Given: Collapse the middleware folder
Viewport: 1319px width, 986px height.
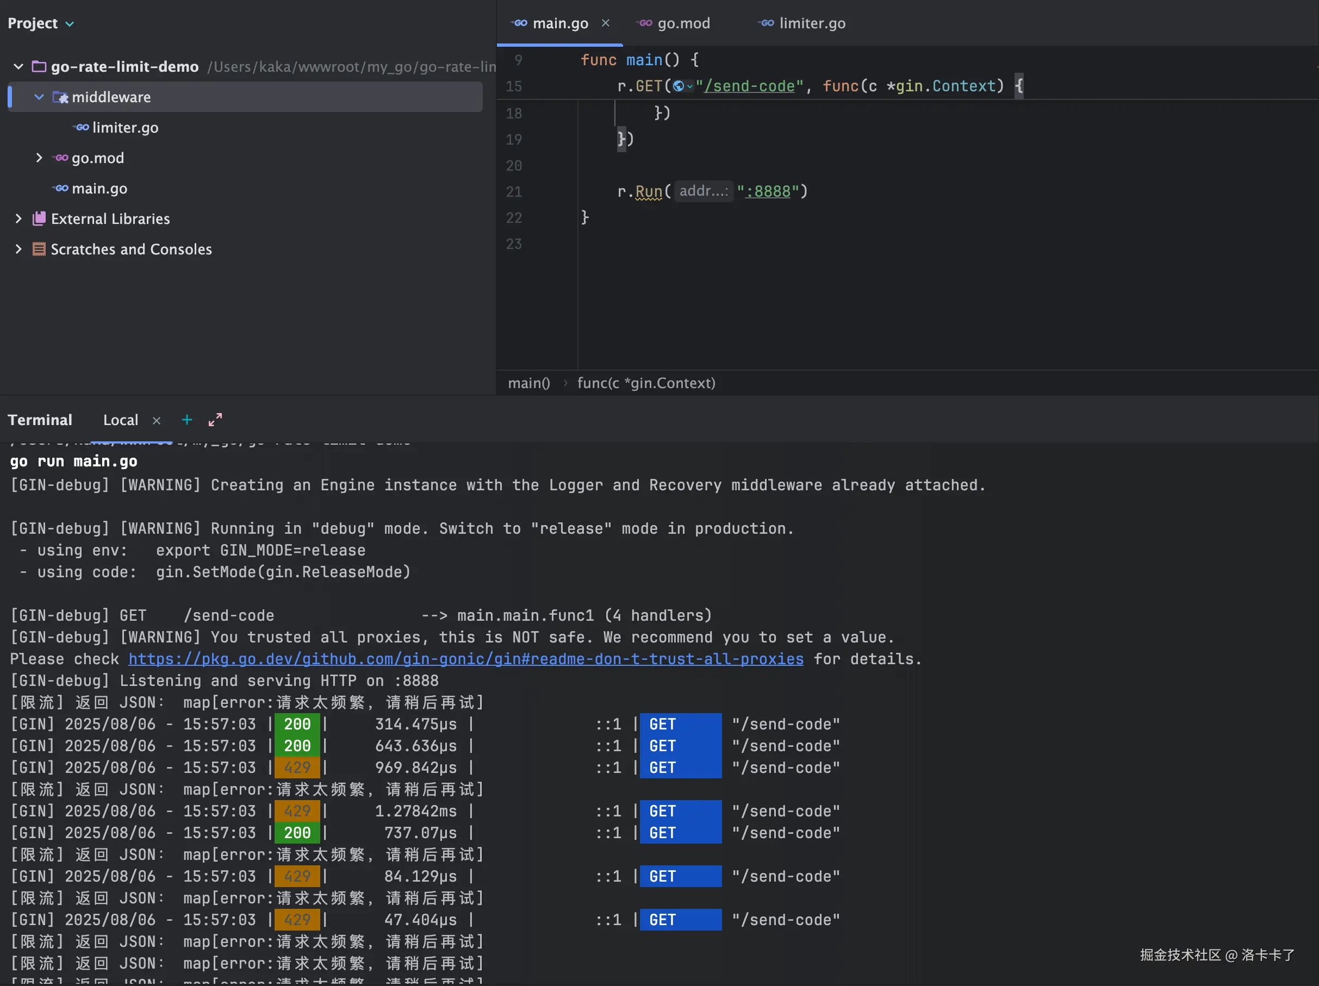Looking at the screenshot, I should click(39, 97).
